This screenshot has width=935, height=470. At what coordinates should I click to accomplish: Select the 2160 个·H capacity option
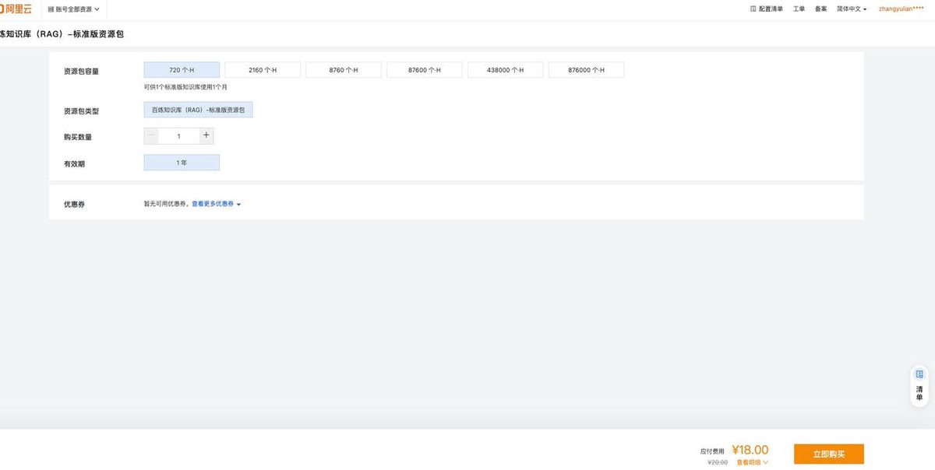[263, 70]
